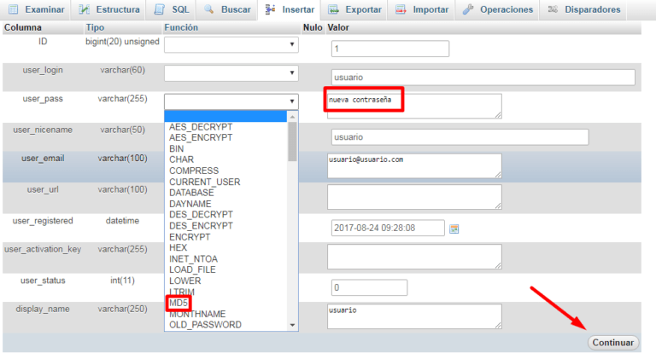Click the 'bigint(20) unsigned' type text
This screenshot has height=359, width=656.
122,42
